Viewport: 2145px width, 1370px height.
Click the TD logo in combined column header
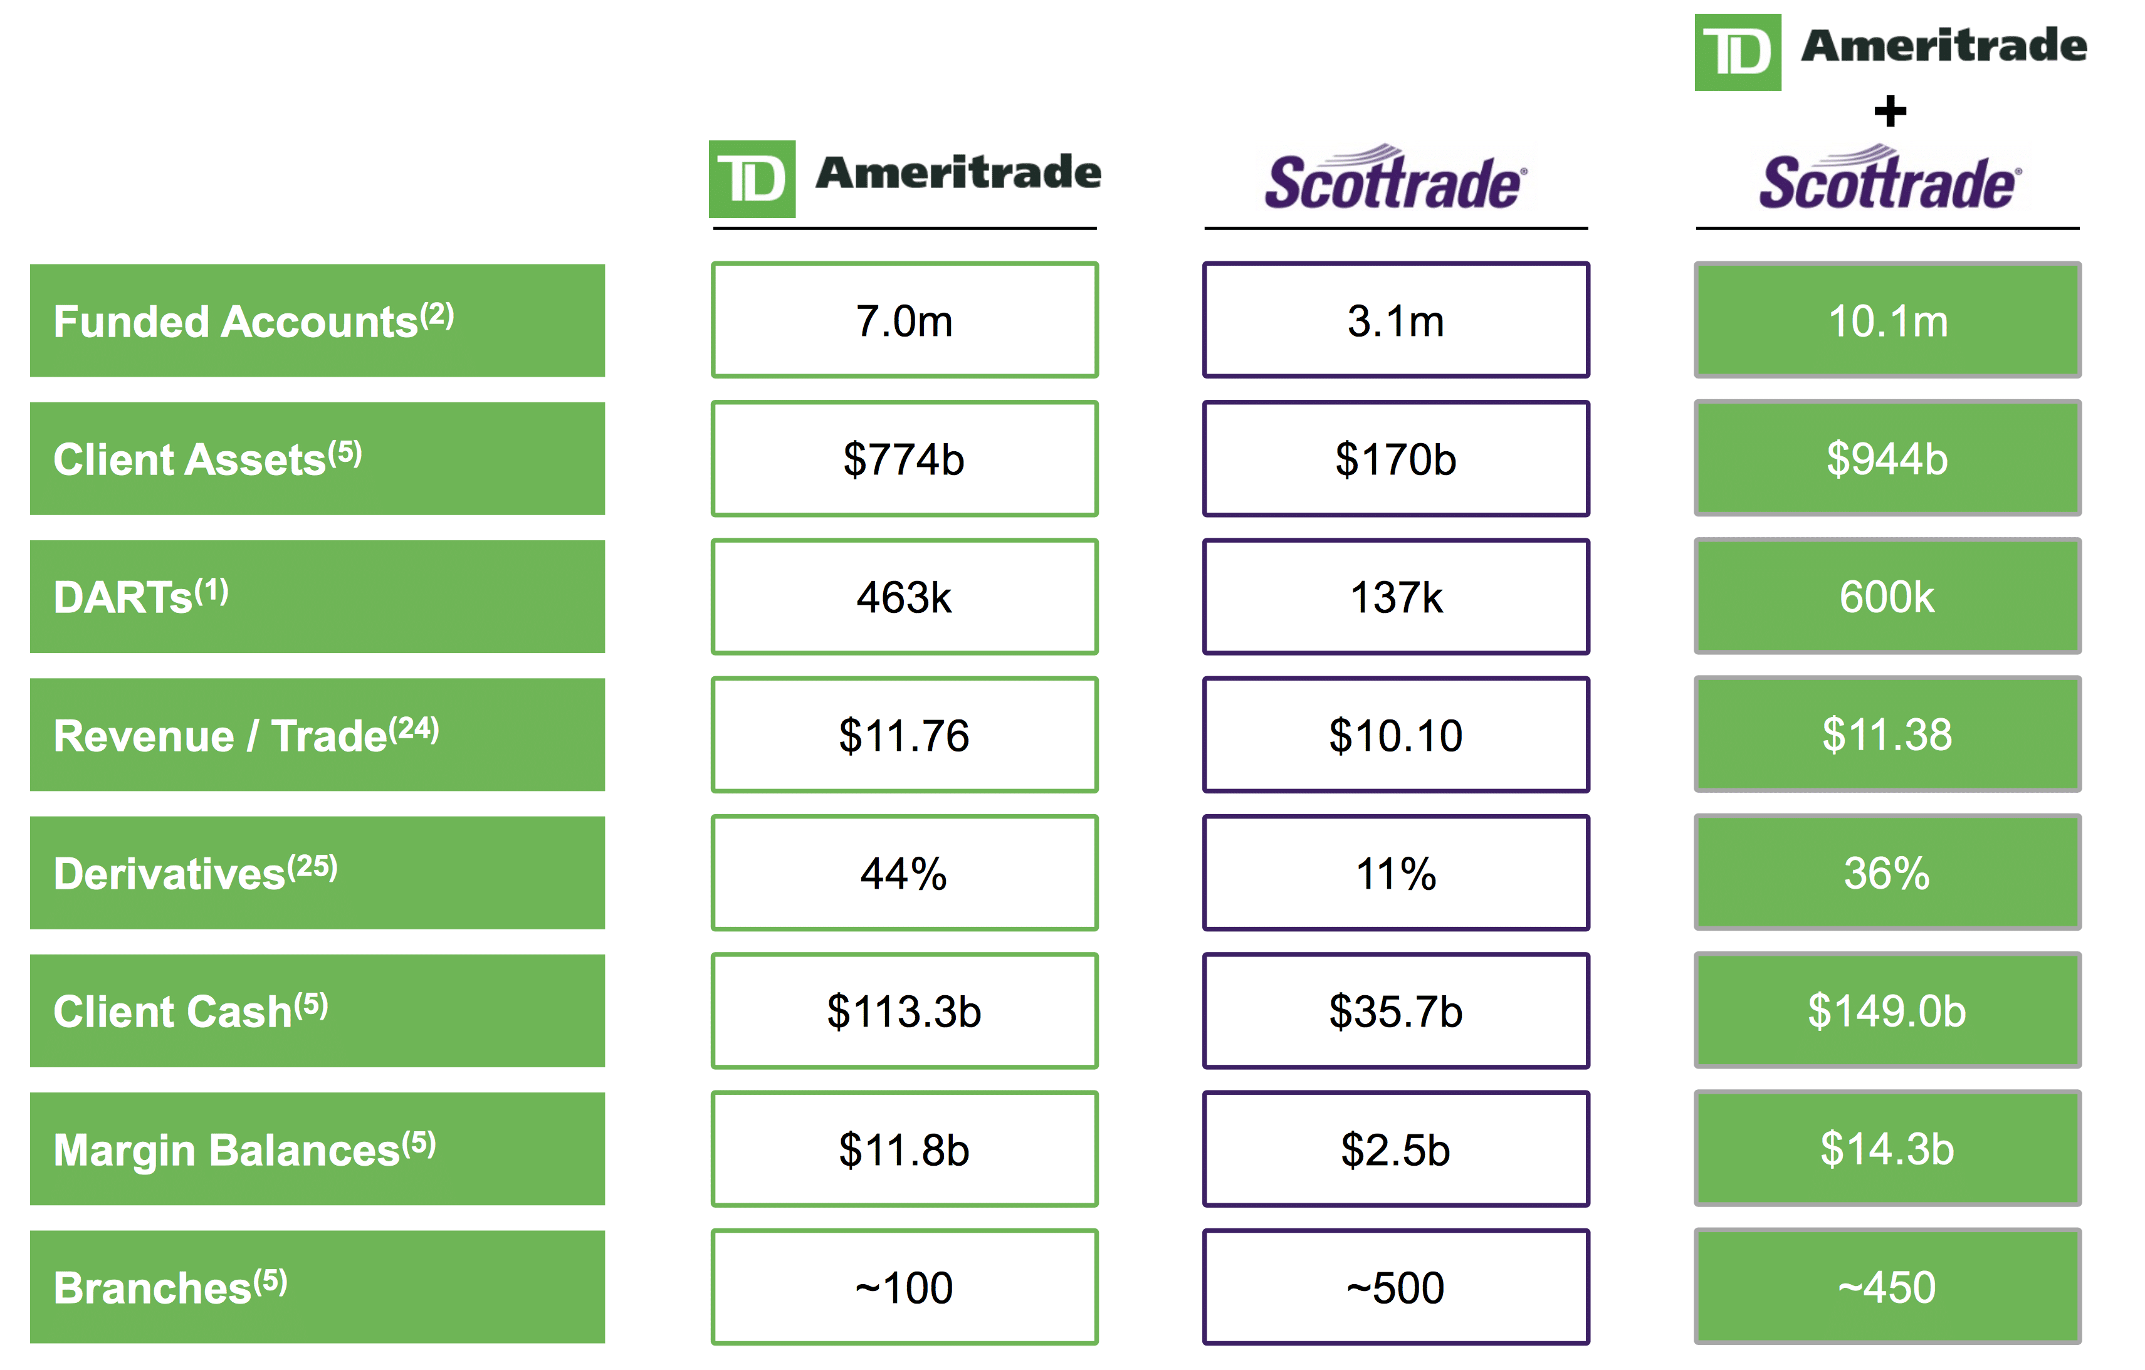pyautogui.click(x=1737, y=51)
